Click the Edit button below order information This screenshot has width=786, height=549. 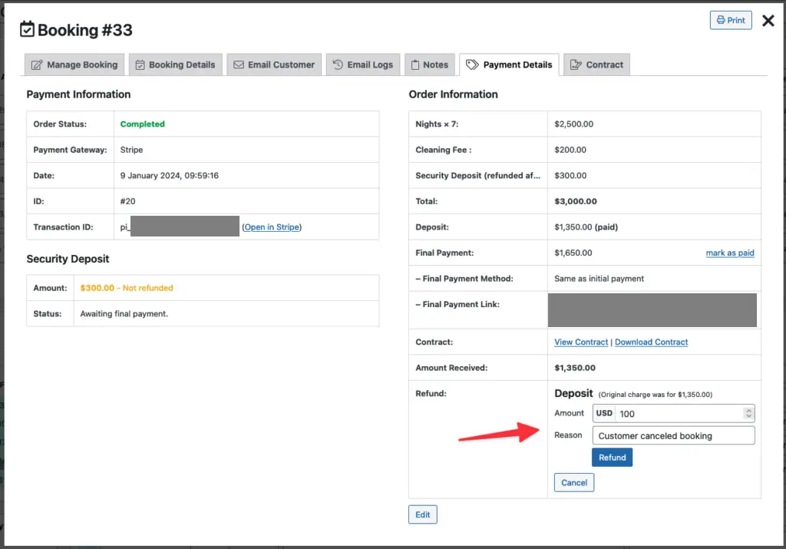click(422, 514)
